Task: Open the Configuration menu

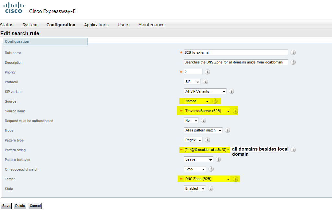Action: click(x=61, y=25)
